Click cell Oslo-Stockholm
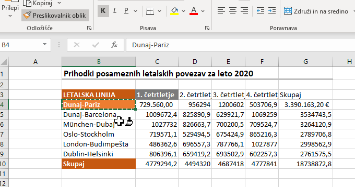 pos(99,135)
